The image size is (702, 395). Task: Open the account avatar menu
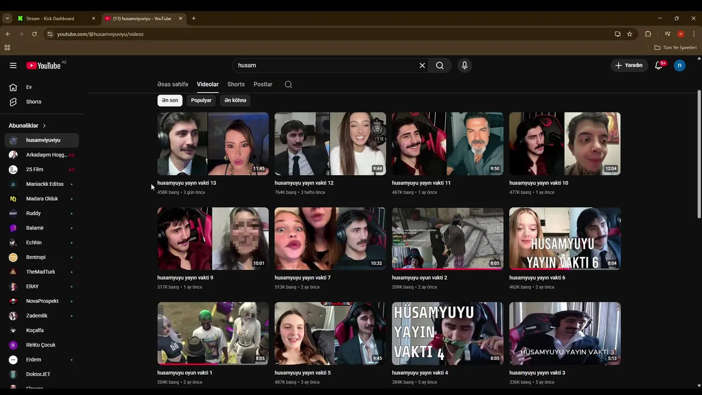click(x=680, y=65)
